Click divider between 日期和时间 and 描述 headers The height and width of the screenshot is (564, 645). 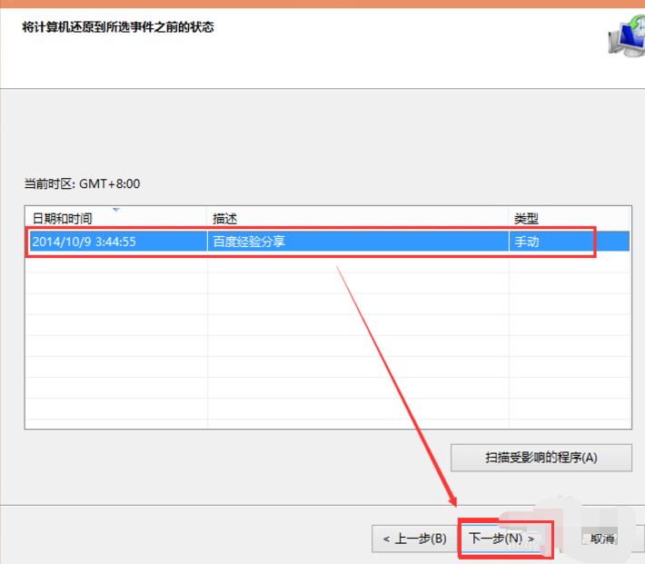(207, 219)
